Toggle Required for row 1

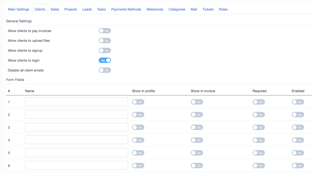point(259,102)
